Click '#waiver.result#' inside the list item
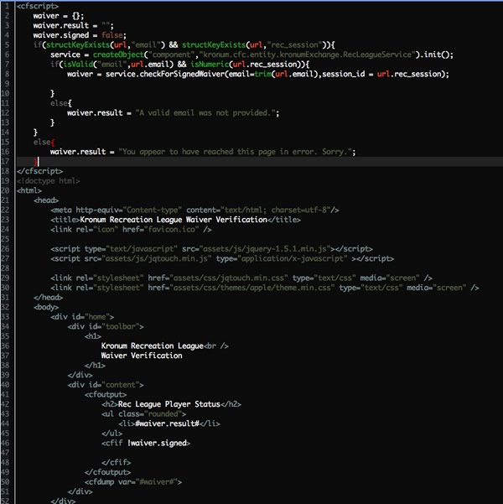 167,423
